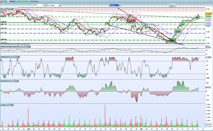
Task: Click the Momentum (12) label
Action: point(6,81)
